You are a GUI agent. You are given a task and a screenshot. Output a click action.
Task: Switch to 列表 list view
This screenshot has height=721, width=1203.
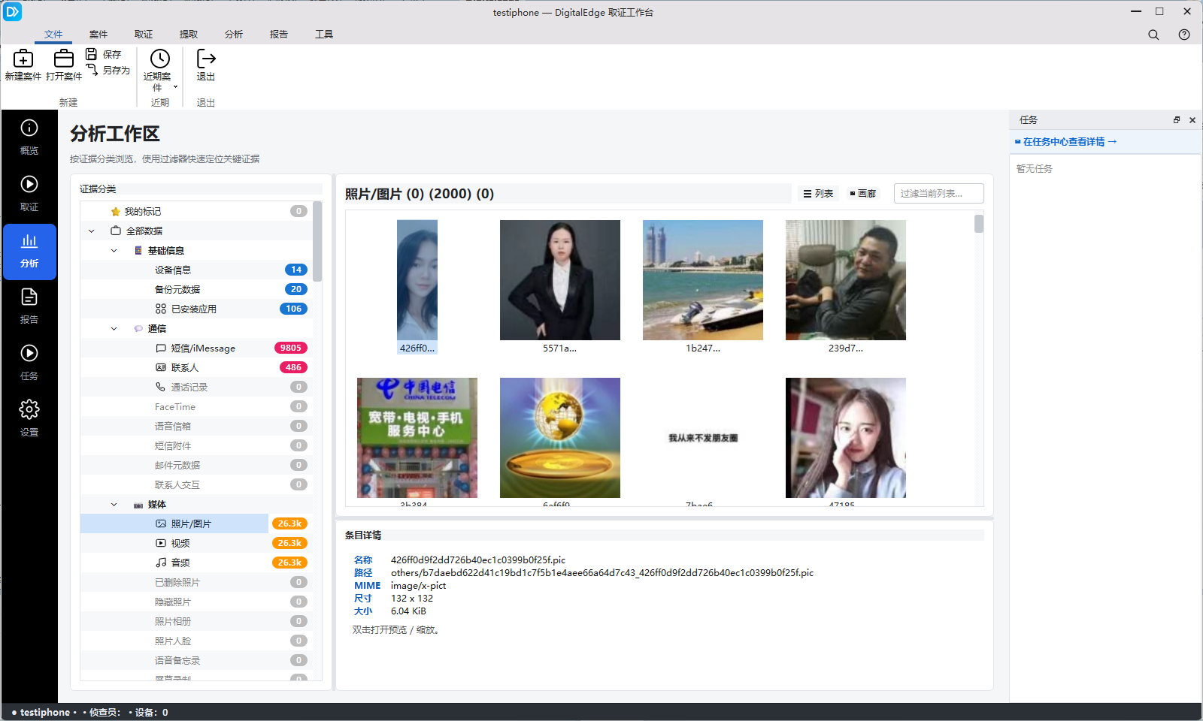click(818, 194)
